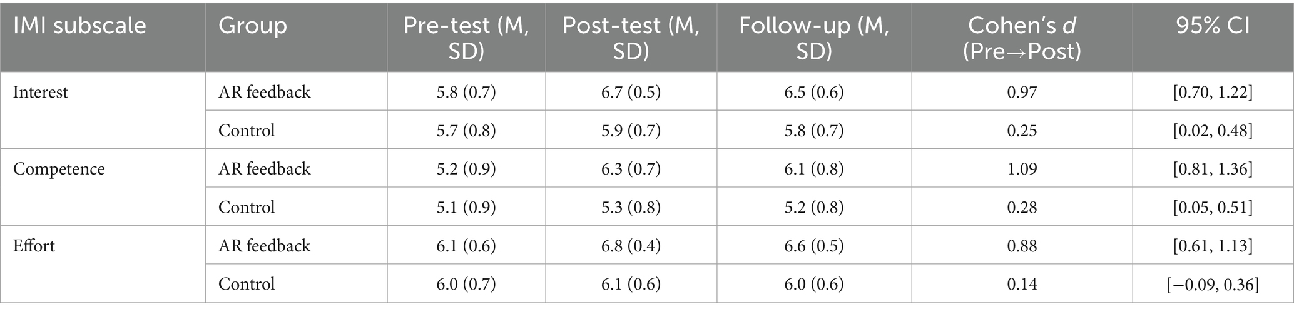Select the Effort subscale row label
Screen dimensions: 1294x314
tap(34, 246)
